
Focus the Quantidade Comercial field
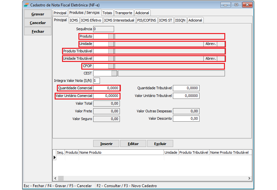pyautogui.click(x=106, y=88)
